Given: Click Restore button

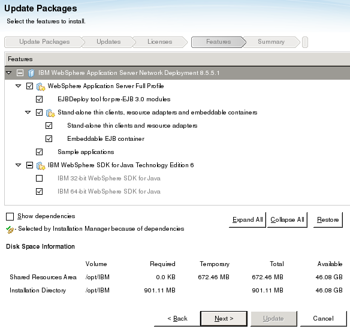Looking at the screenshot, I should [x=328, y=220].
